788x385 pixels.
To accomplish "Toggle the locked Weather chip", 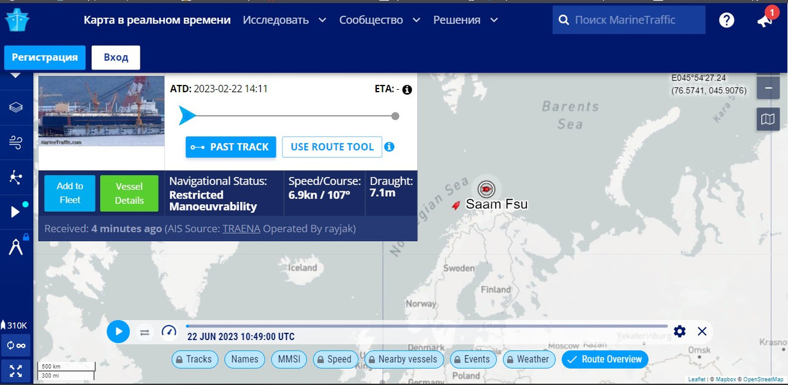I will point(529,359).
